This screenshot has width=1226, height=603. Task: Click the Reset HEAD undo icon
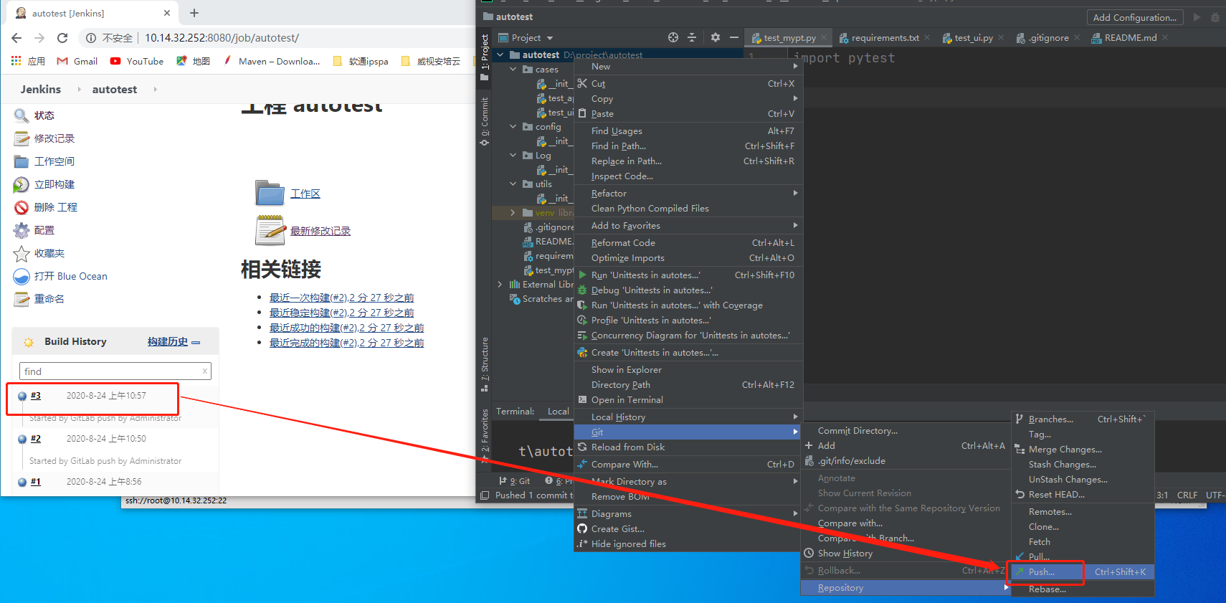[x=1020, y=494]
